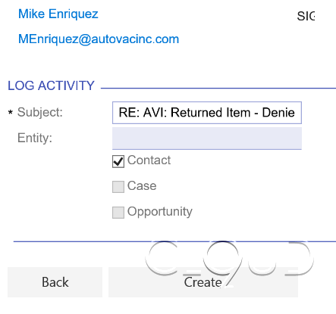Click the cut-off SIG text in top-right
This screenshot has width=336, height=314.
(306, 17)
